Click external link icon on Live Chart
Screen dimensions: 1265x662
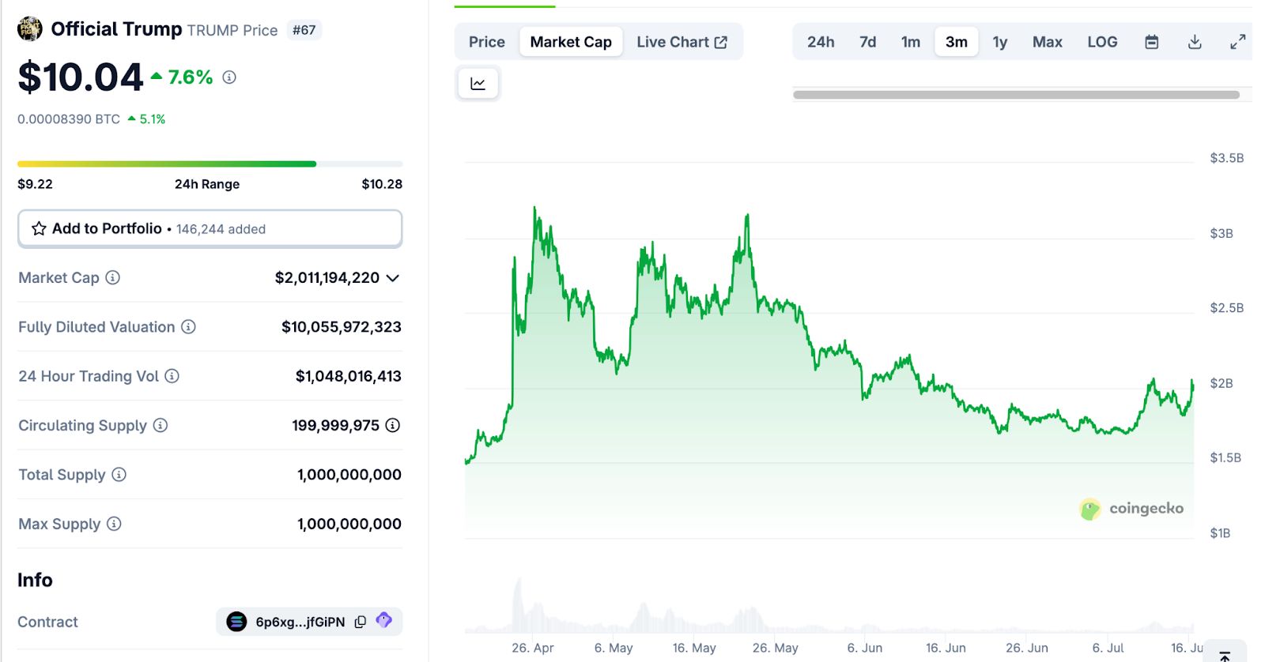(721, 43)
